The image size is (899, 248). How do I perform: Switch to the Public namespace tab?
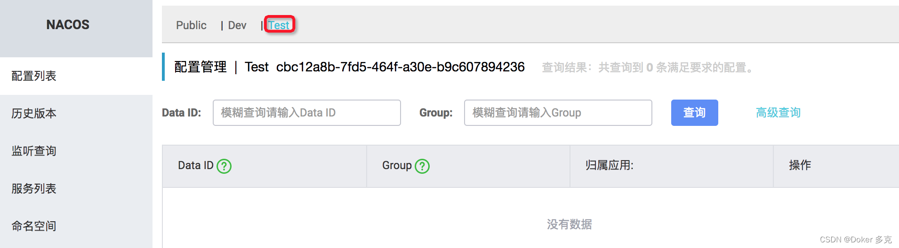point(191,25)
